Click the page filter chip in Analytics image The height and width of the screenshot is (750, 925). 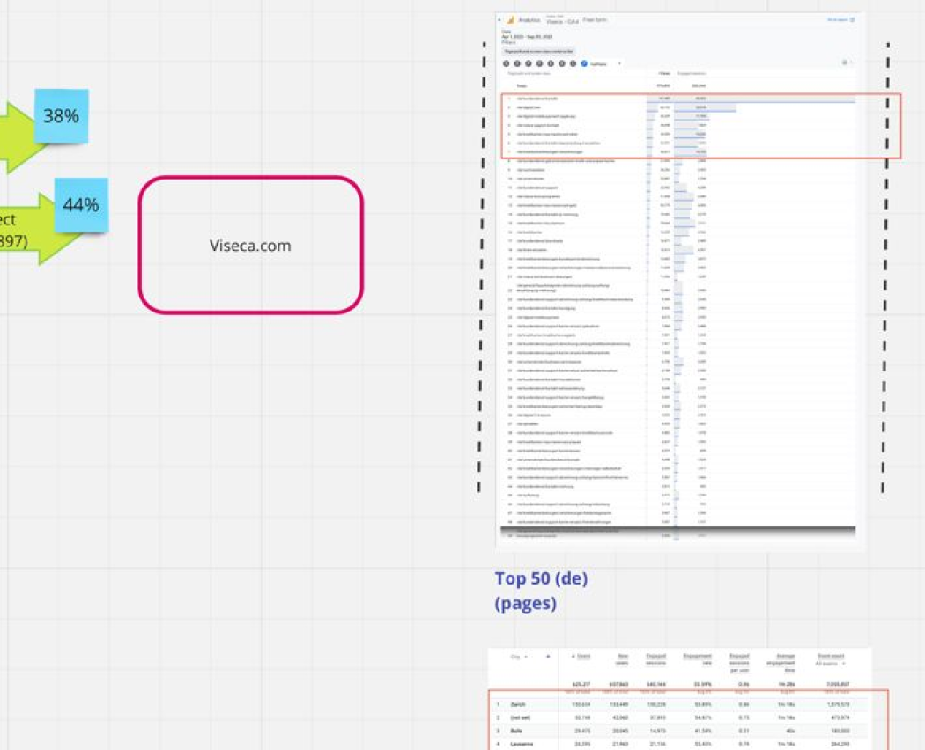coord(538,52)
